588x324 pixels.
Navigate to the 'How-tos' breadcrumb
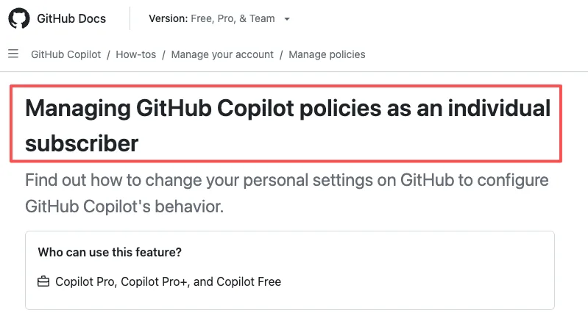click(x=135, y=54)
